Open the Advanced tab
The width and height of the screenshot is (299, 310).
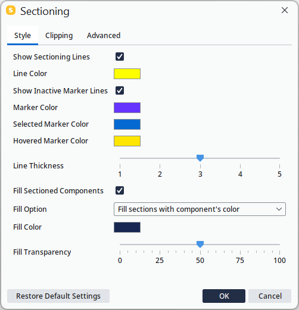coord(104,36)
